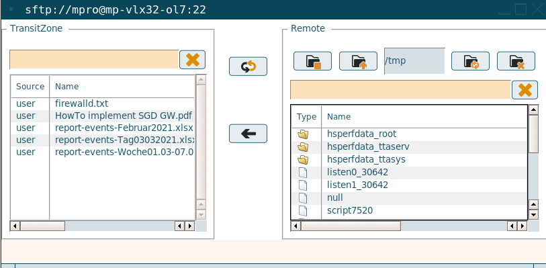The height and width of the screenshot is (268, 546).
Task: Click the circular sync arrows button
Action: [248, 66]
